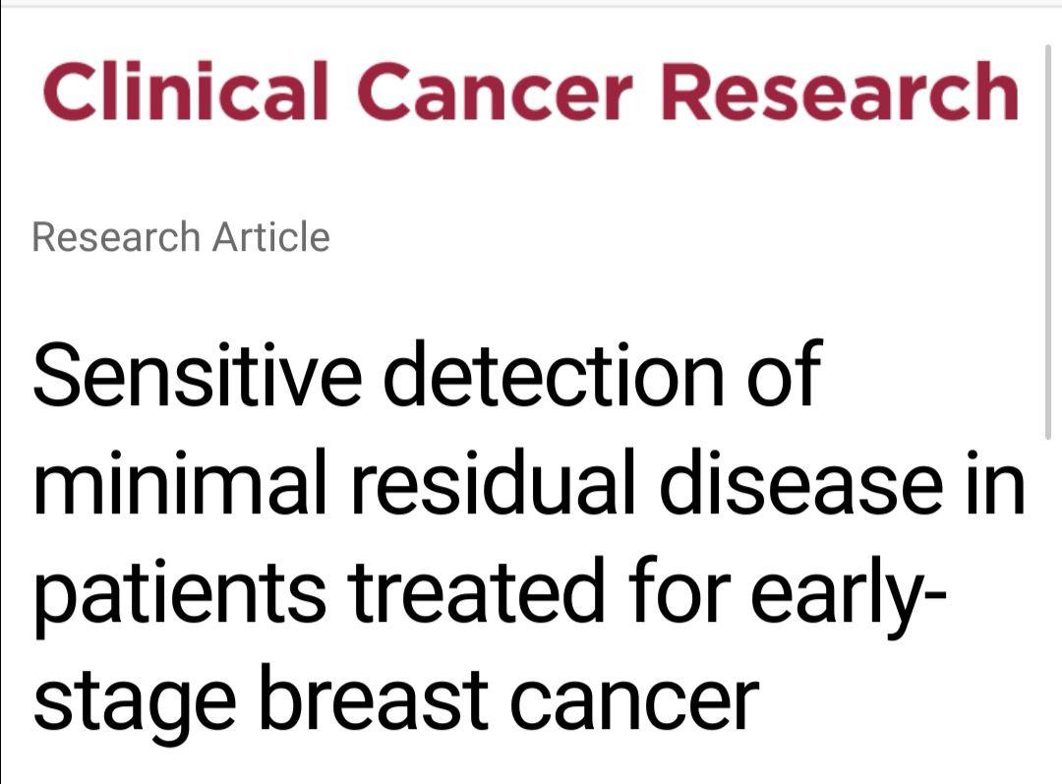
Task: Select the "Research Article" category label
Action: tap(181, 237)
